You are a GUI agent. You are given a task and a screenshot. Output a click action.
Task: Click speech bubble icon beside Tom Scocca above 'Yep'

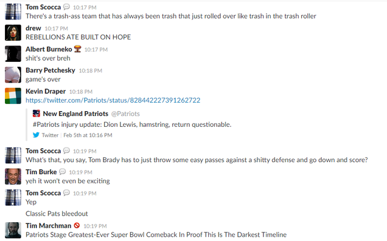[x=66, y=193]
